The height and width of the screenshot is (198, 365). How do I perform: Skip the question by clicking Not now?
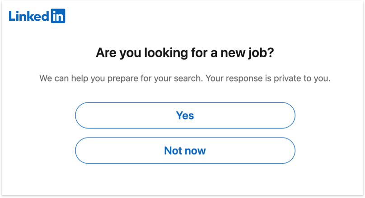coord(185,150)
